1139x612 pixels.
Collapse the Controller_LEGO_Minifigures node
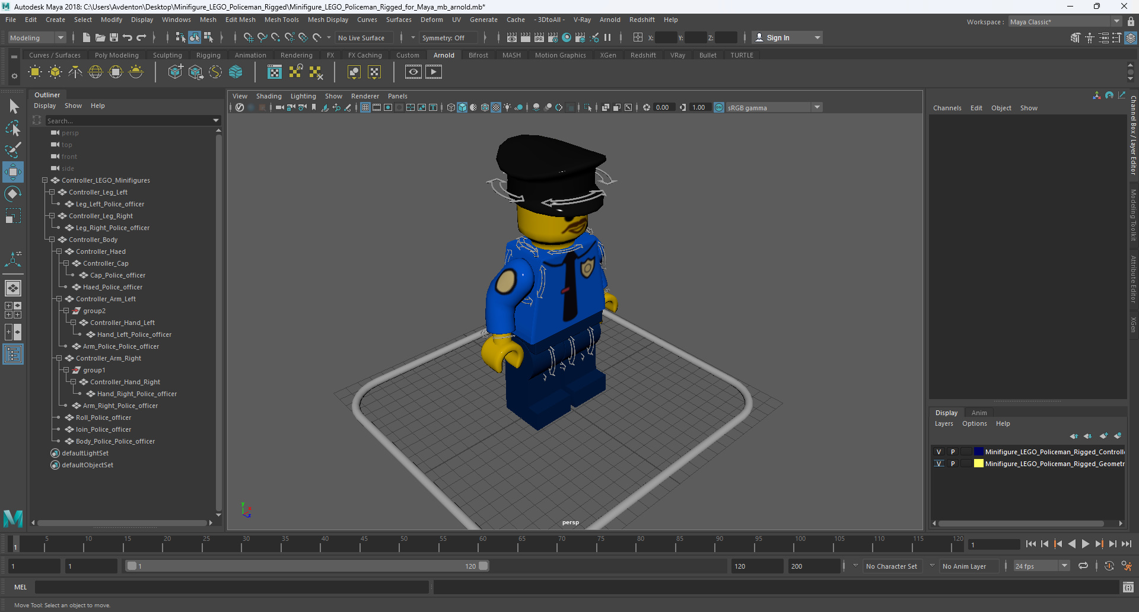tap(44, 180)
